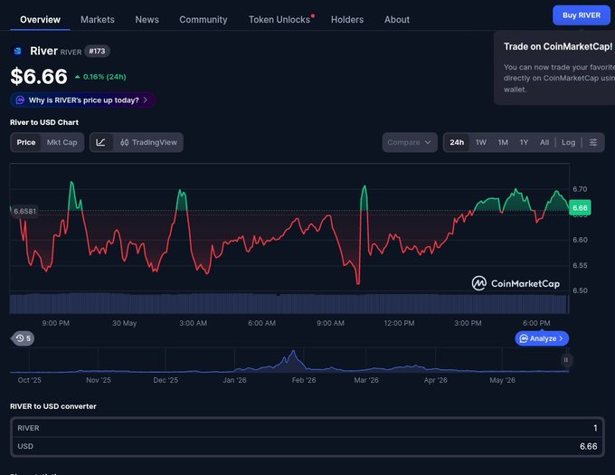This screenshot has height=475, width=615.
Task: Click the 6.66 current price label on chart
Action: point(580,208)
